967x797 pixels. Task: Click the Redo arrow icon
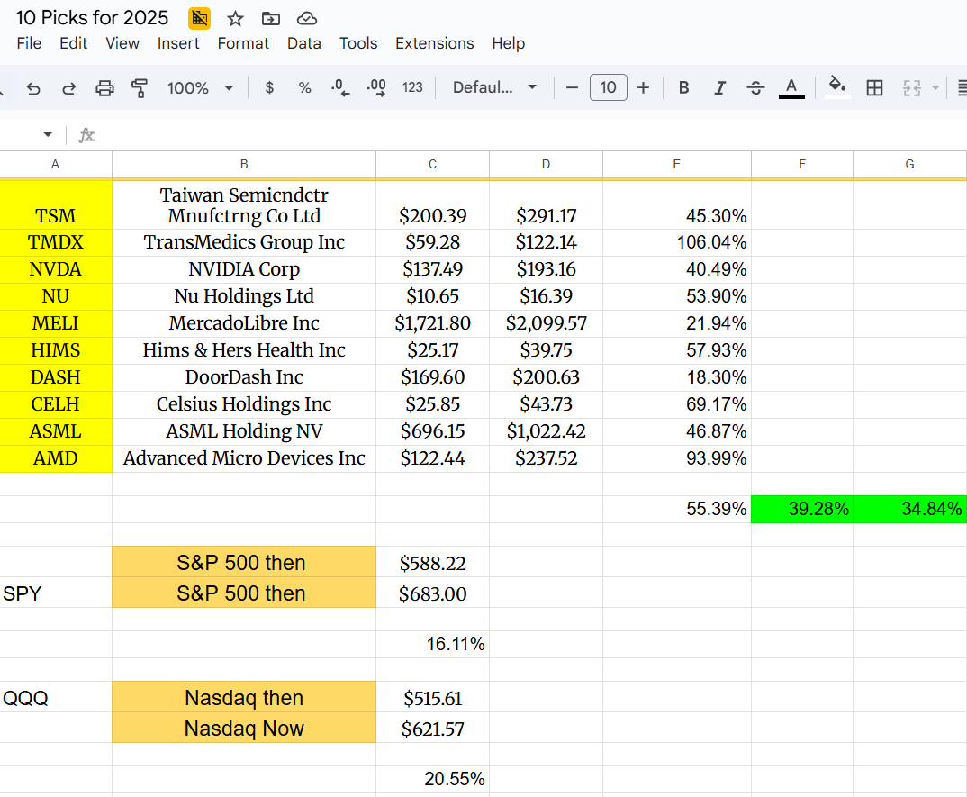(x=69, y=88)
